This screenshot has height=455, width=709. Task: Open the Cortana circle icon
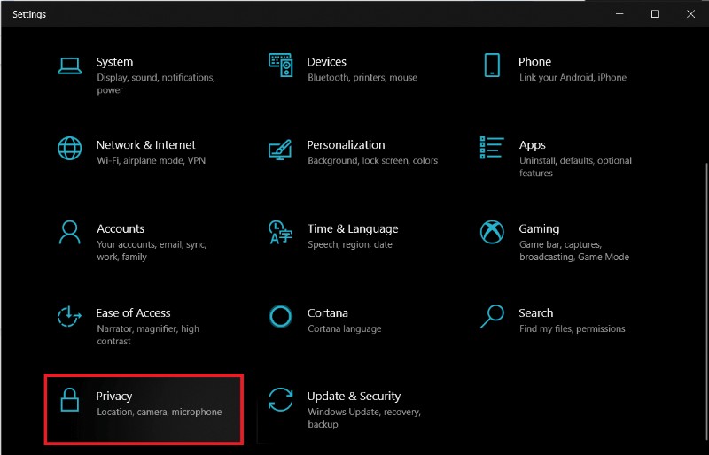pos(280,316)
